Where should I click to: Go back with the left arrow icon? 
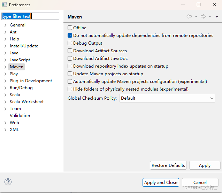tap(189, 16)
